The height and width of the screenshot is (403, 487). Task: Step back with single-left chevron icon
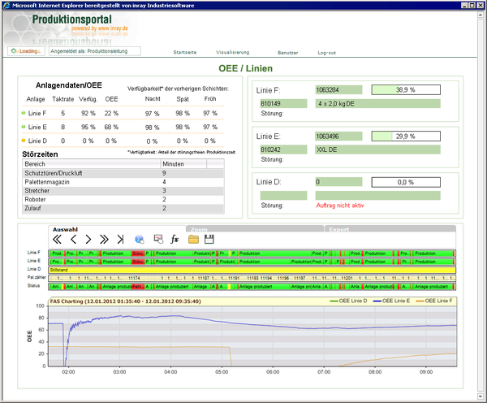click(73, 240)
